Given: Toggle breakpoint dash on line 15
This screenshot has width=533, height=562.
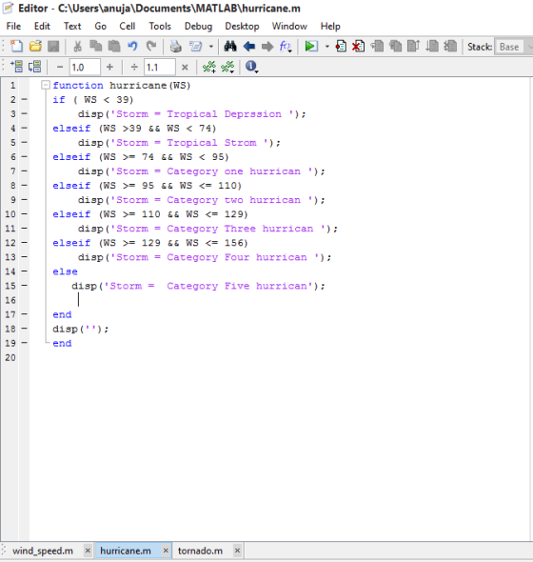Looking at the screenshot, I should 24,286.
